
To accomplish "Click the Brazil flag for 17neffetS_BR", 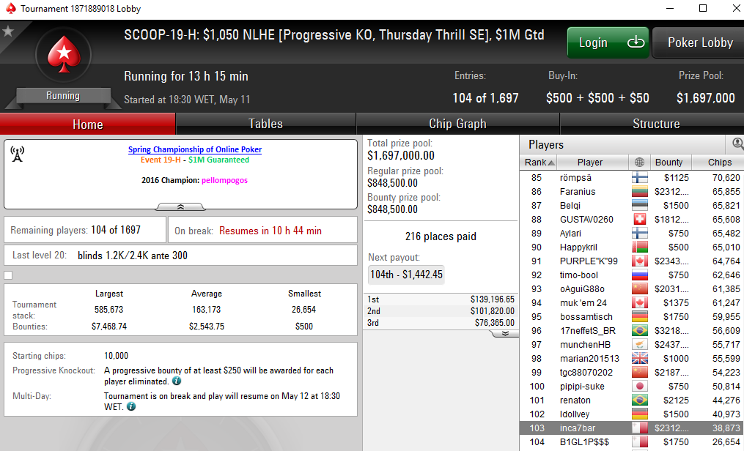I will [640, 331].
